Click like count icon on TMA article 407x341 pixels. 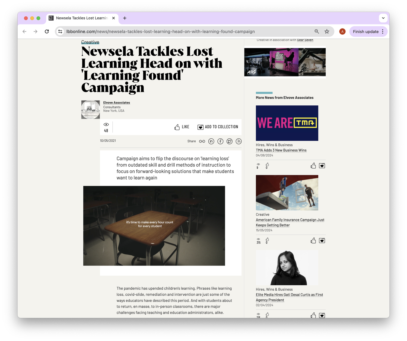coord(267,164)
